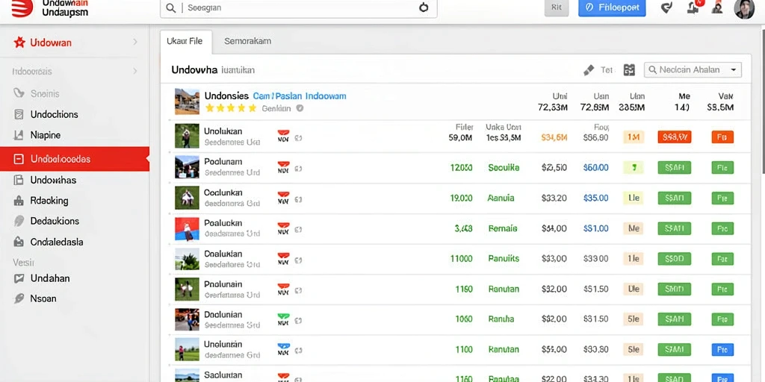The image size is (765, 382).
Task: Click the Undochions sidebar icon
Action: tap(19, 114)
